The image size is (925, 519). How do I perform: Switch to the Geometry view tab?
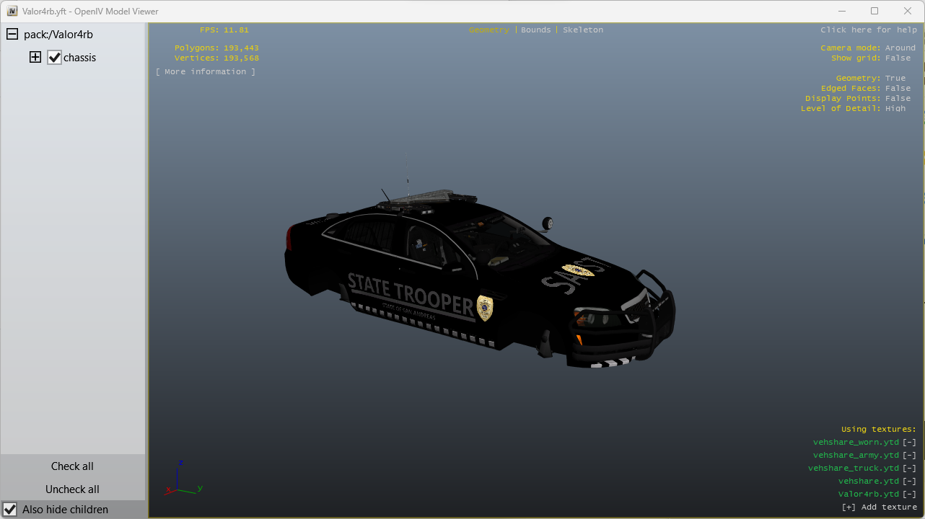[488, 30]
